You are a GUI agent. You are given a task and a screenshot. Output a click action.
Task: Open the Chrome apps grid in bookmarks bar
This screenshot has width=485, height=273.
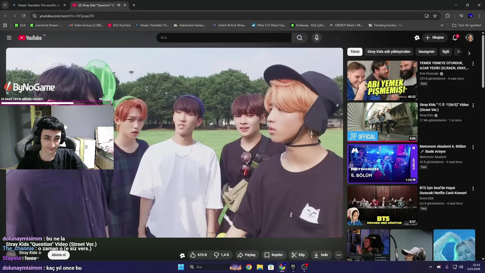click(5, 25)
